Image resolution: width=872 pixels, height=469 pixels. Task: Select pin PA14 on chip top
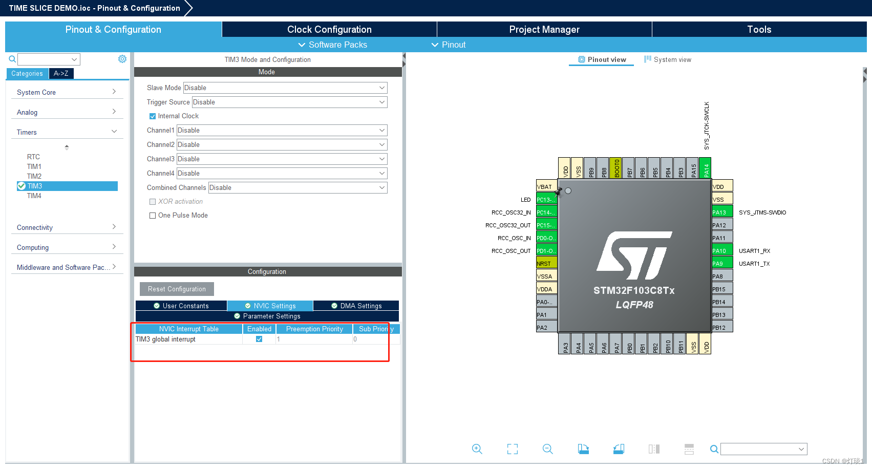tap(705, 168)
